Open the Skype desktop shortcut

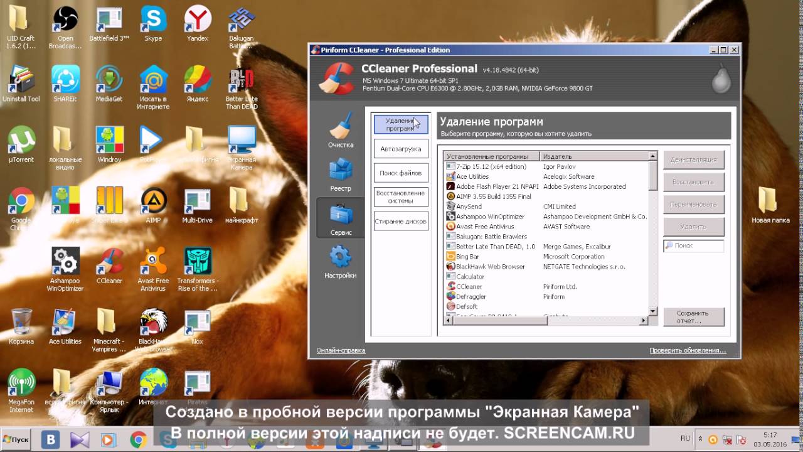(x=153, y=24)
